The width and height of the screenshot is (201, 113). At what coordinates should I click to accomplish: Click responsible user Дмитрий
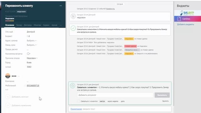coord(31,32)
